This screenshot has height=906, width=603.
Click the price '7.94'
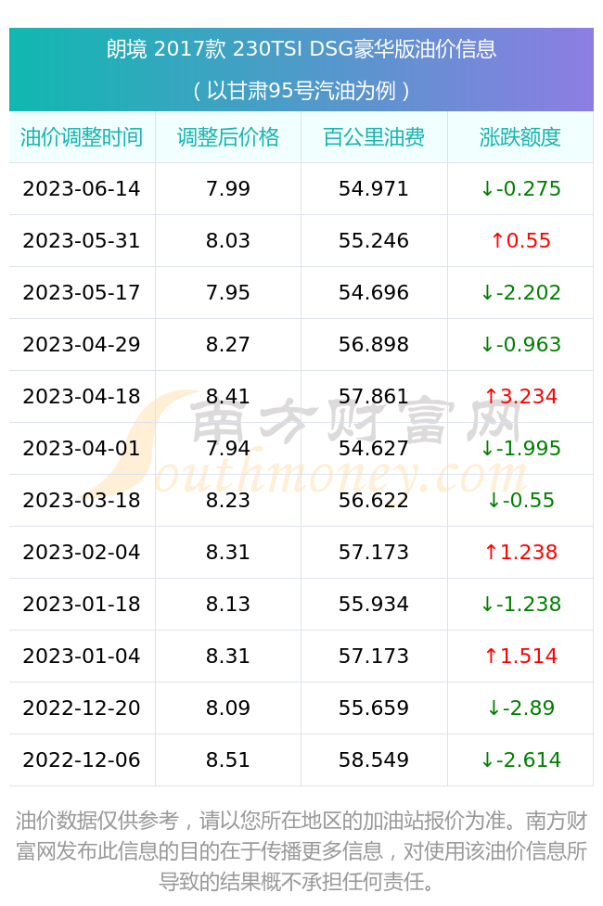click(228, 449)
